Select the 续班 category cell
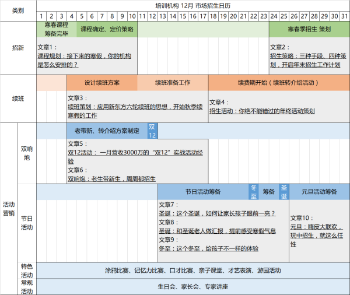This screenshot has width=350, height=295. point(18,99)
